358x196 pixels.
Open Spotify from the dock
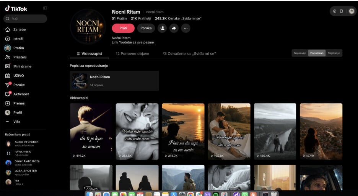[x=216, y=194]
